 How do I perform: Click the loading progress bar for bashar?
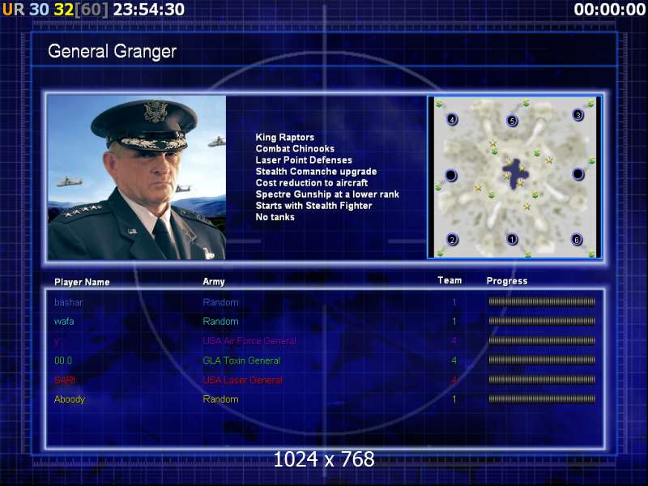542,301
